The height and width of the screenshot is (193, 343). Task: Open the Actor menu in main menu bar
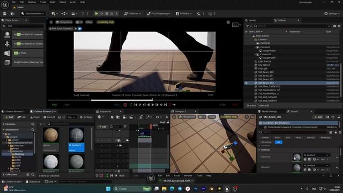click(73, 2)
